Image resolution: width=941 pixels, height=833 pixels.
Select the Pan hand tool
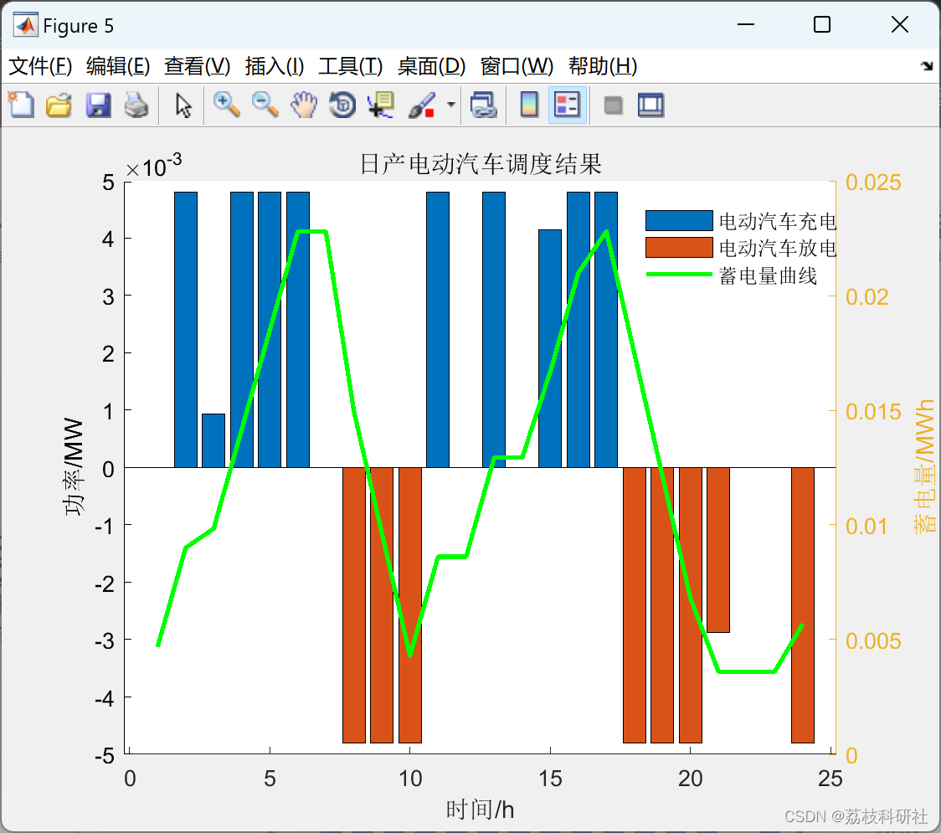tap(304, 105)
